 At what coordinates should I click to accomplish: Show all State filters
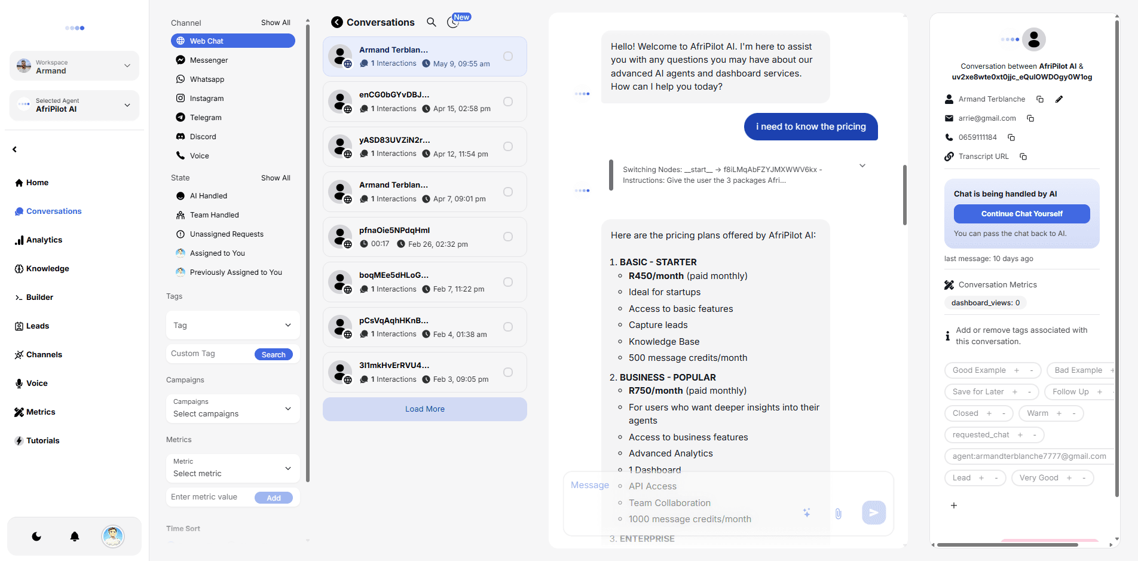click(276, 178)
